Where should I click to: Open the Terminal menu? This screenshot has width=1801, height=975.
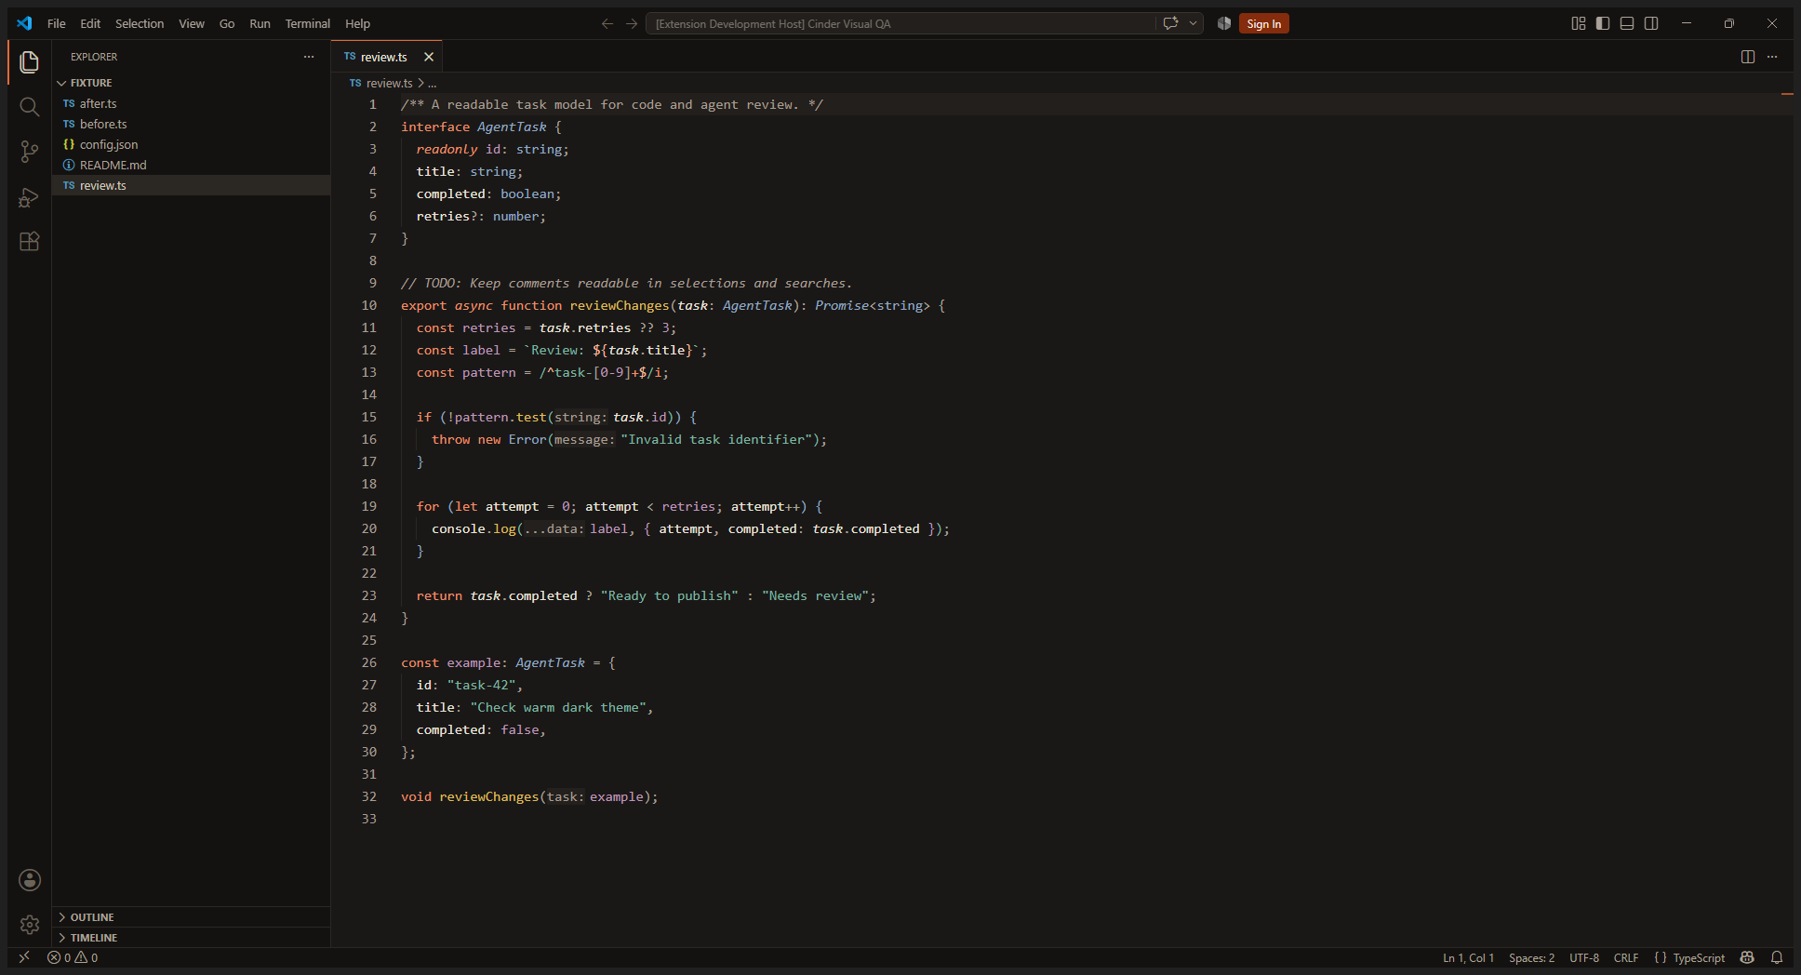308,23
